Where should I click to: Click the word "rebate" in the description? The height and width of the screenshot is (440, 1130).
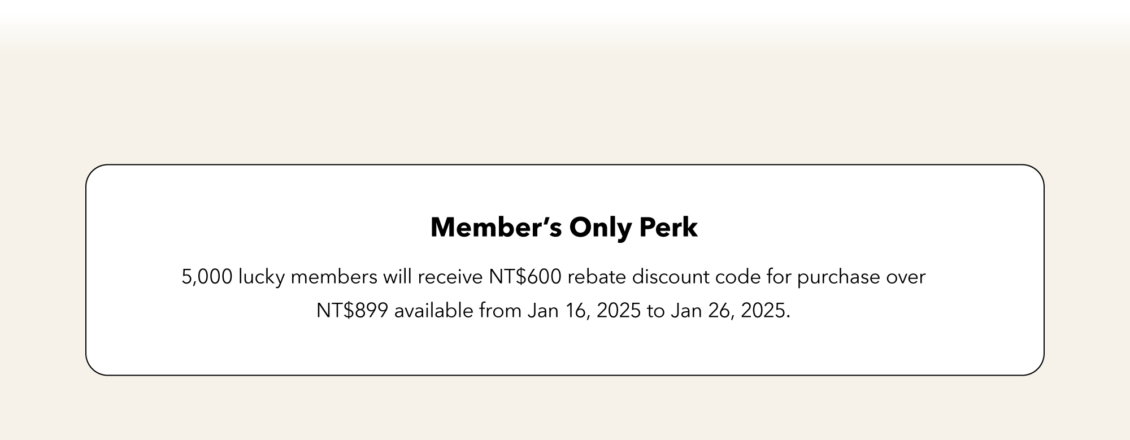pos(597,277)
